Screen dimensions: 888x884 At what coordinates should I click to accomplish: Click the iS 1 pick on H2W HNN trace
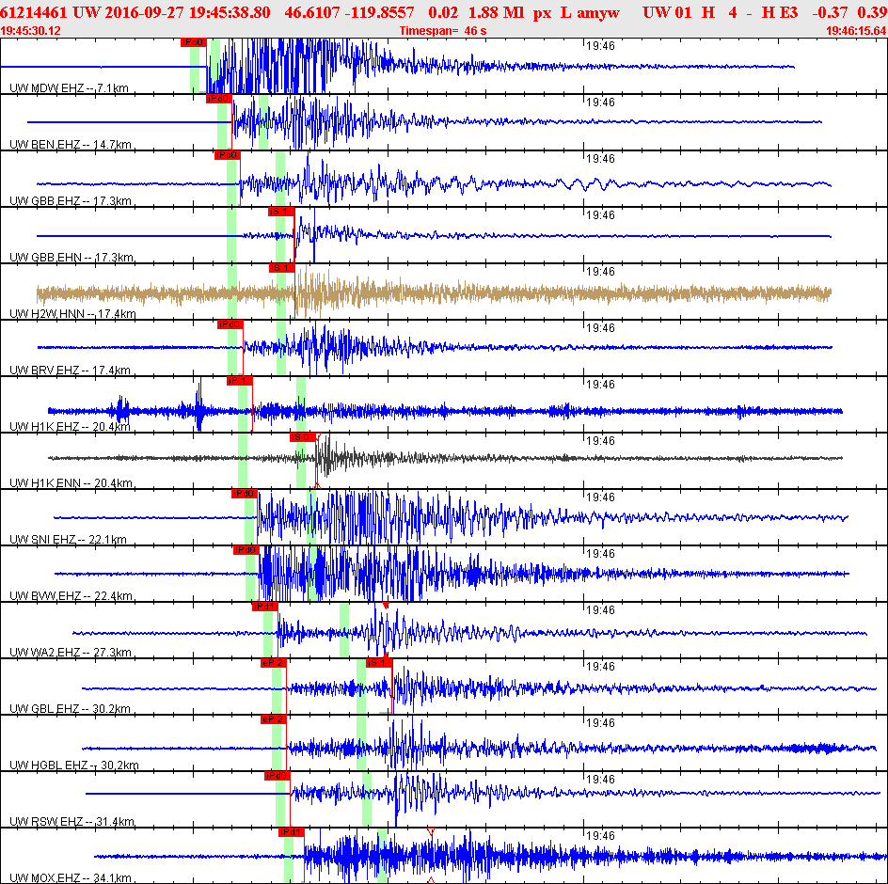[x=281, y=268]
